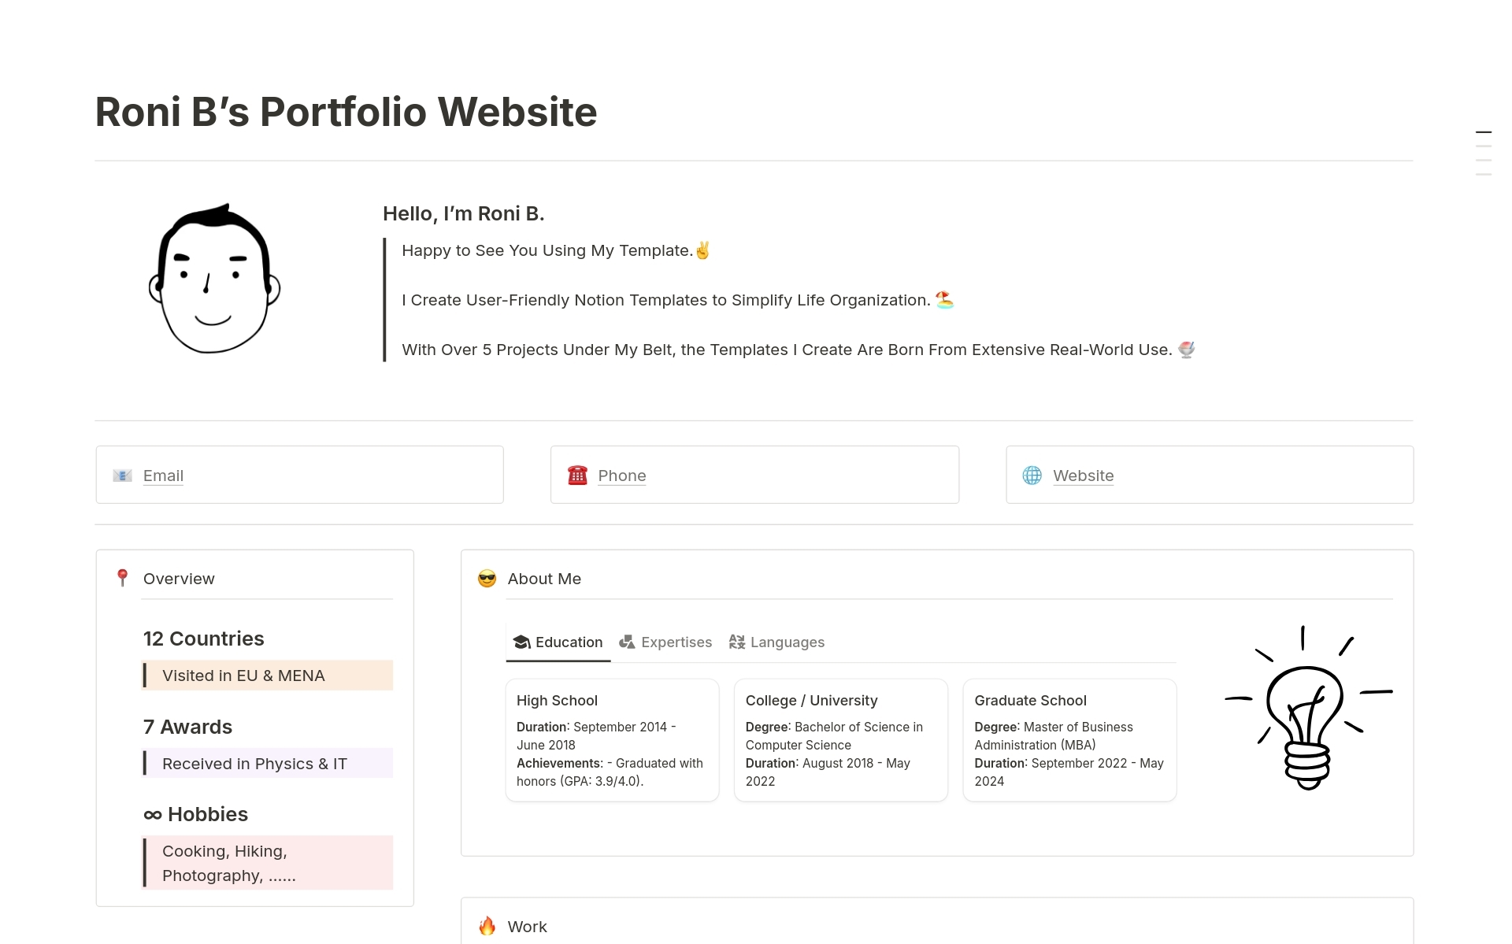
Task: Open the Email link
Action: (x=163, y=476)
